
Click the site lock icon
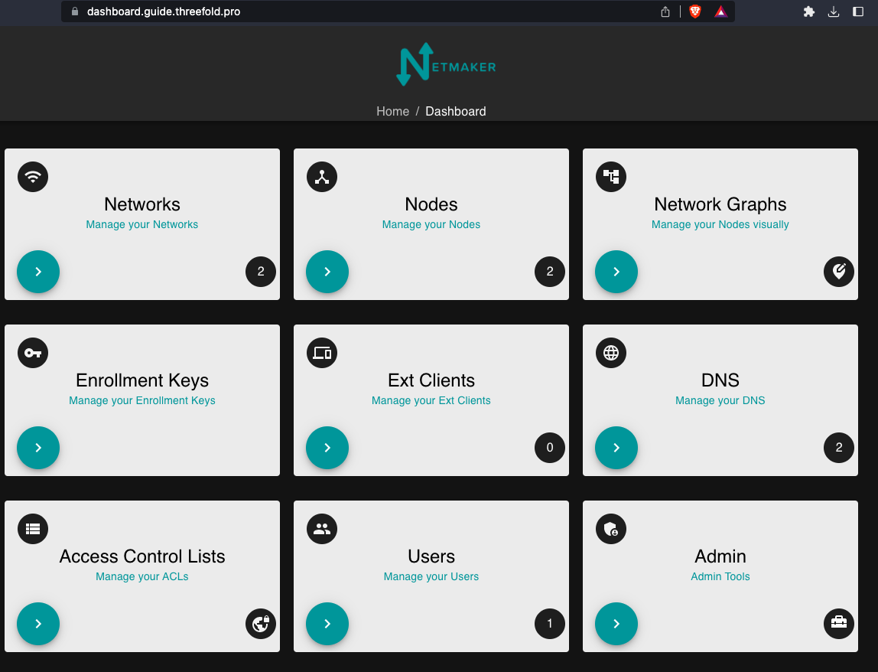[x=75, y=11]
